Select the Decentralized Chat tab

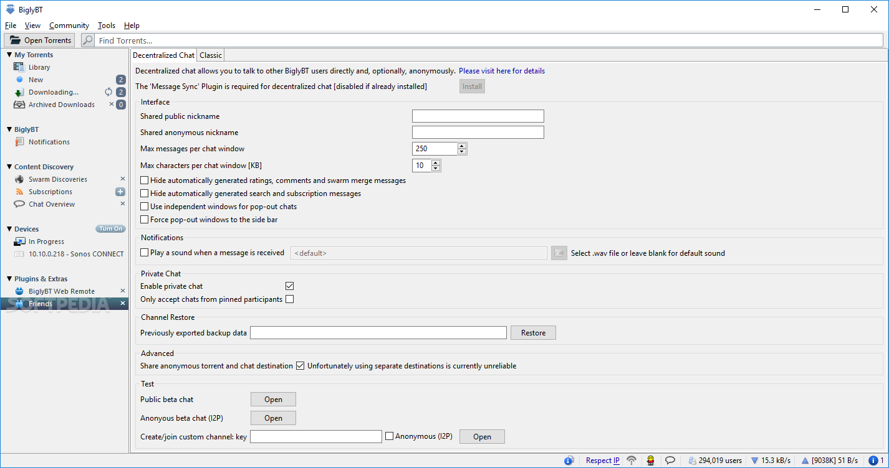(164, 55)
